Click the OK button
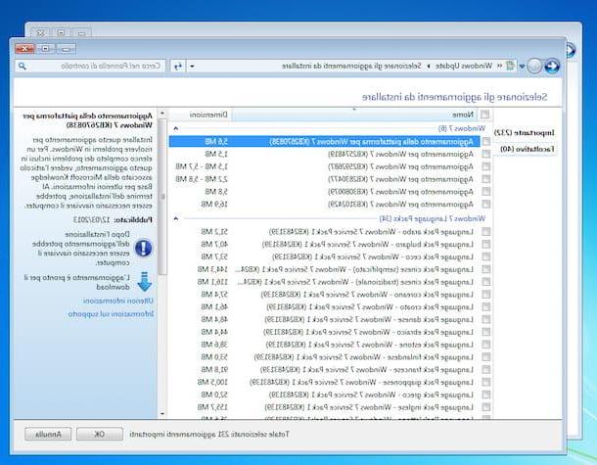597x465 pixels. tap(100, 434)
